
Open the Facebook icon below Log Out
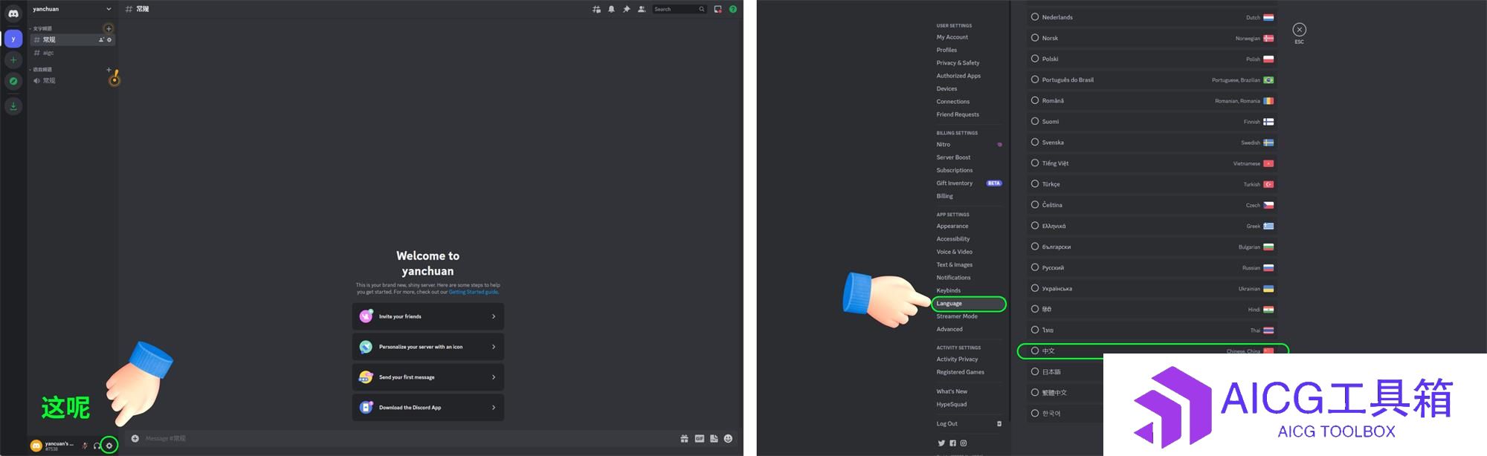coord(952,443)
